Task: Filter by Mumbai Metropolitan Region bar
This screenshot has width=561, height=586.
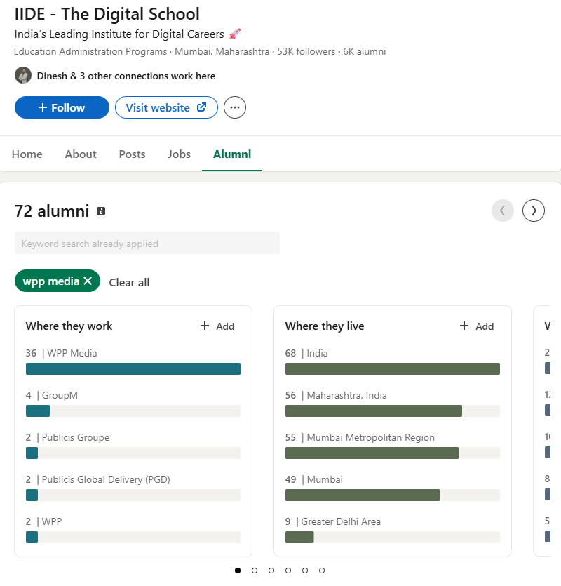Action: [x=393, y=453]
